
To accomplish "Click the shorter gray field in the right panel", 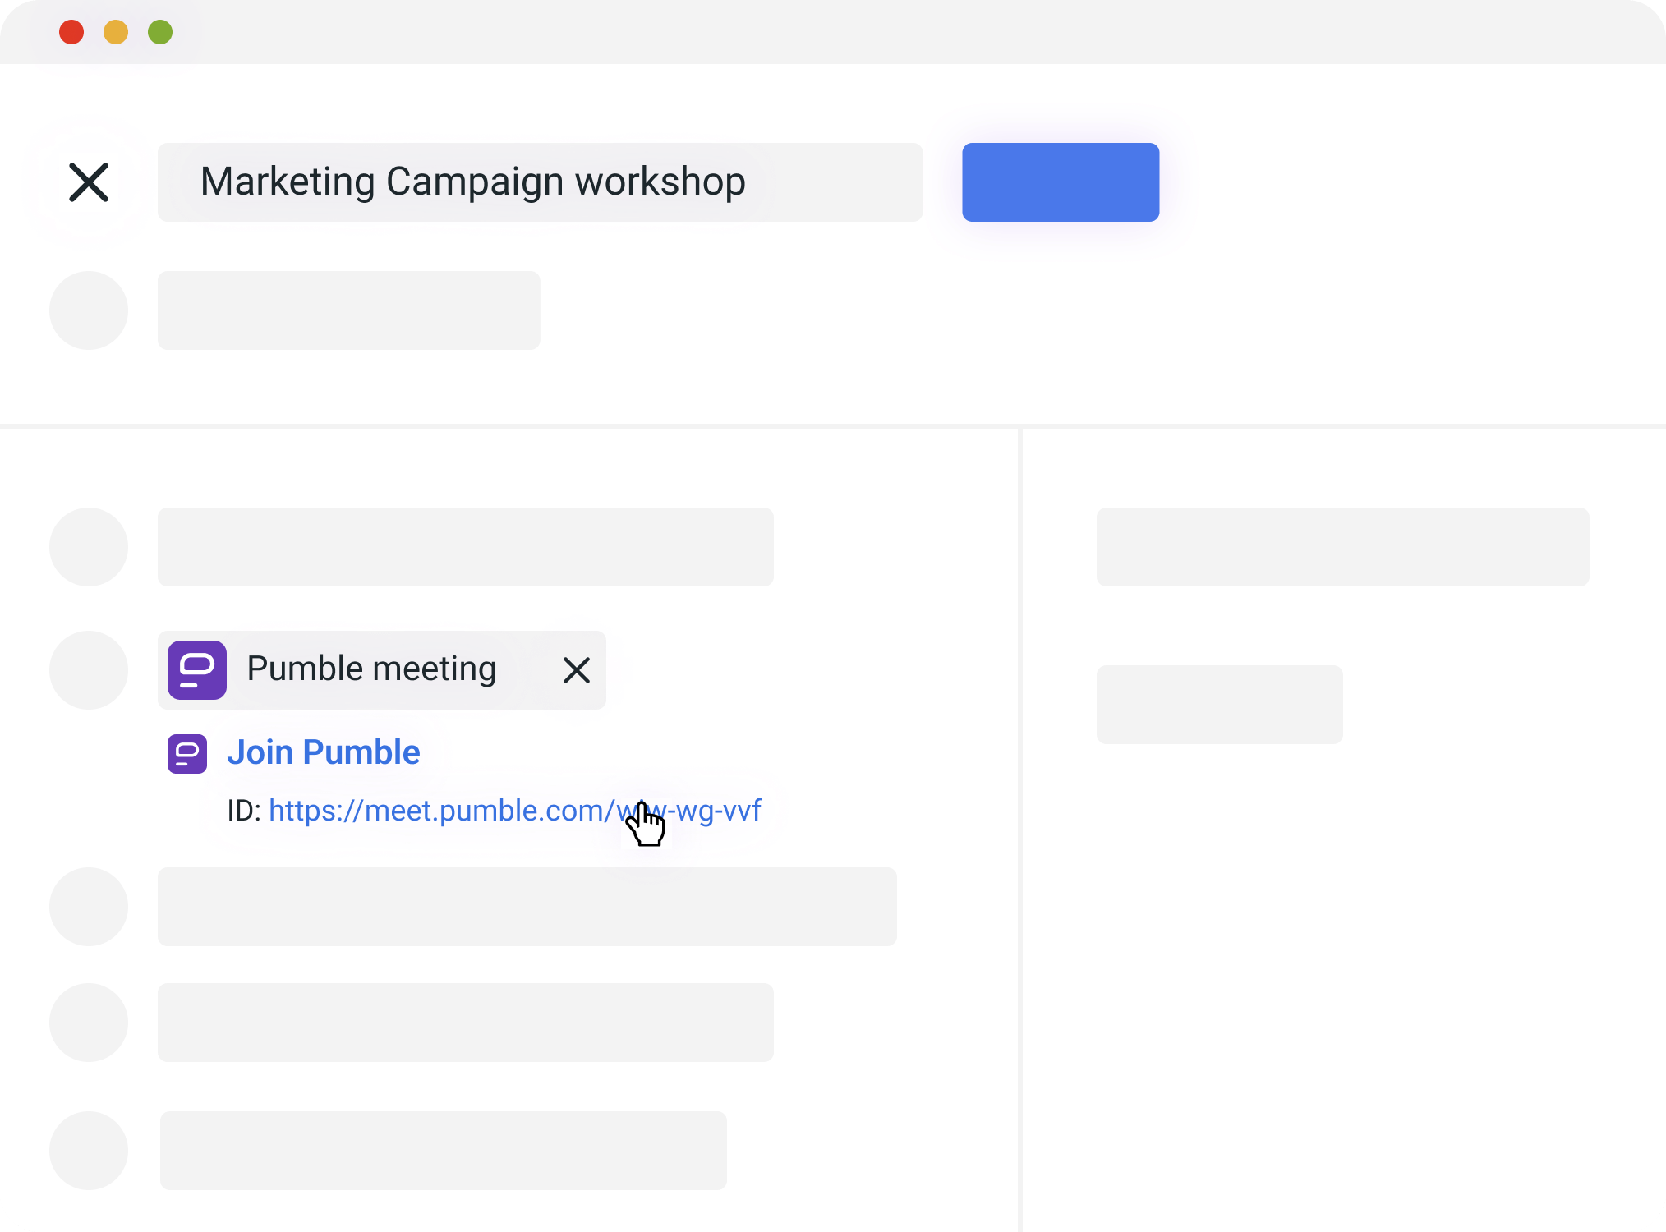I will [x=1219, y=705].
